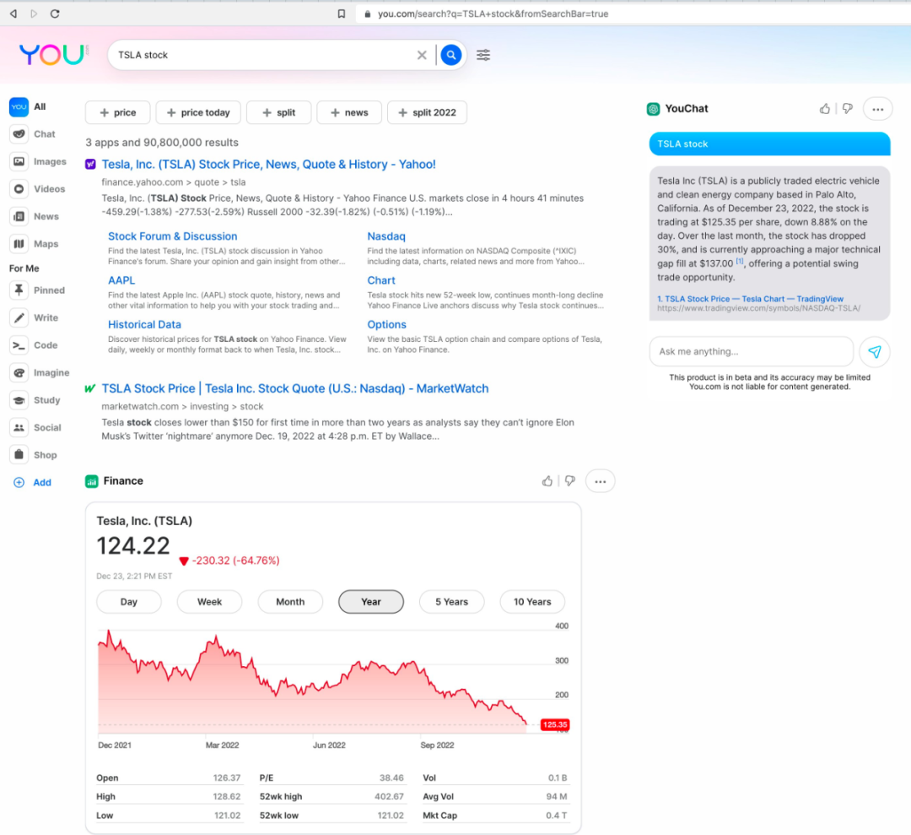Viewport: 911px width, 835px height.
Task: Open Finance app more options menu
Action: (601, 481)
